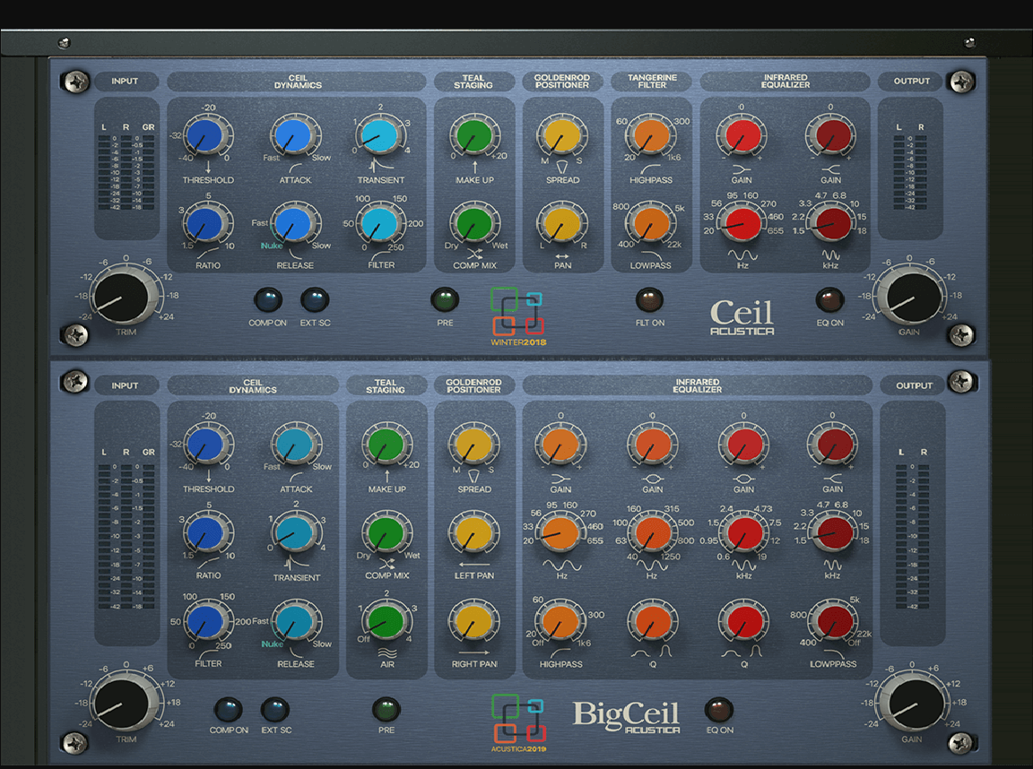Viewport: 1033px width, 769px height.
Task: Click the BigCeil LOWPASS knob
Action: pos(833,621)
